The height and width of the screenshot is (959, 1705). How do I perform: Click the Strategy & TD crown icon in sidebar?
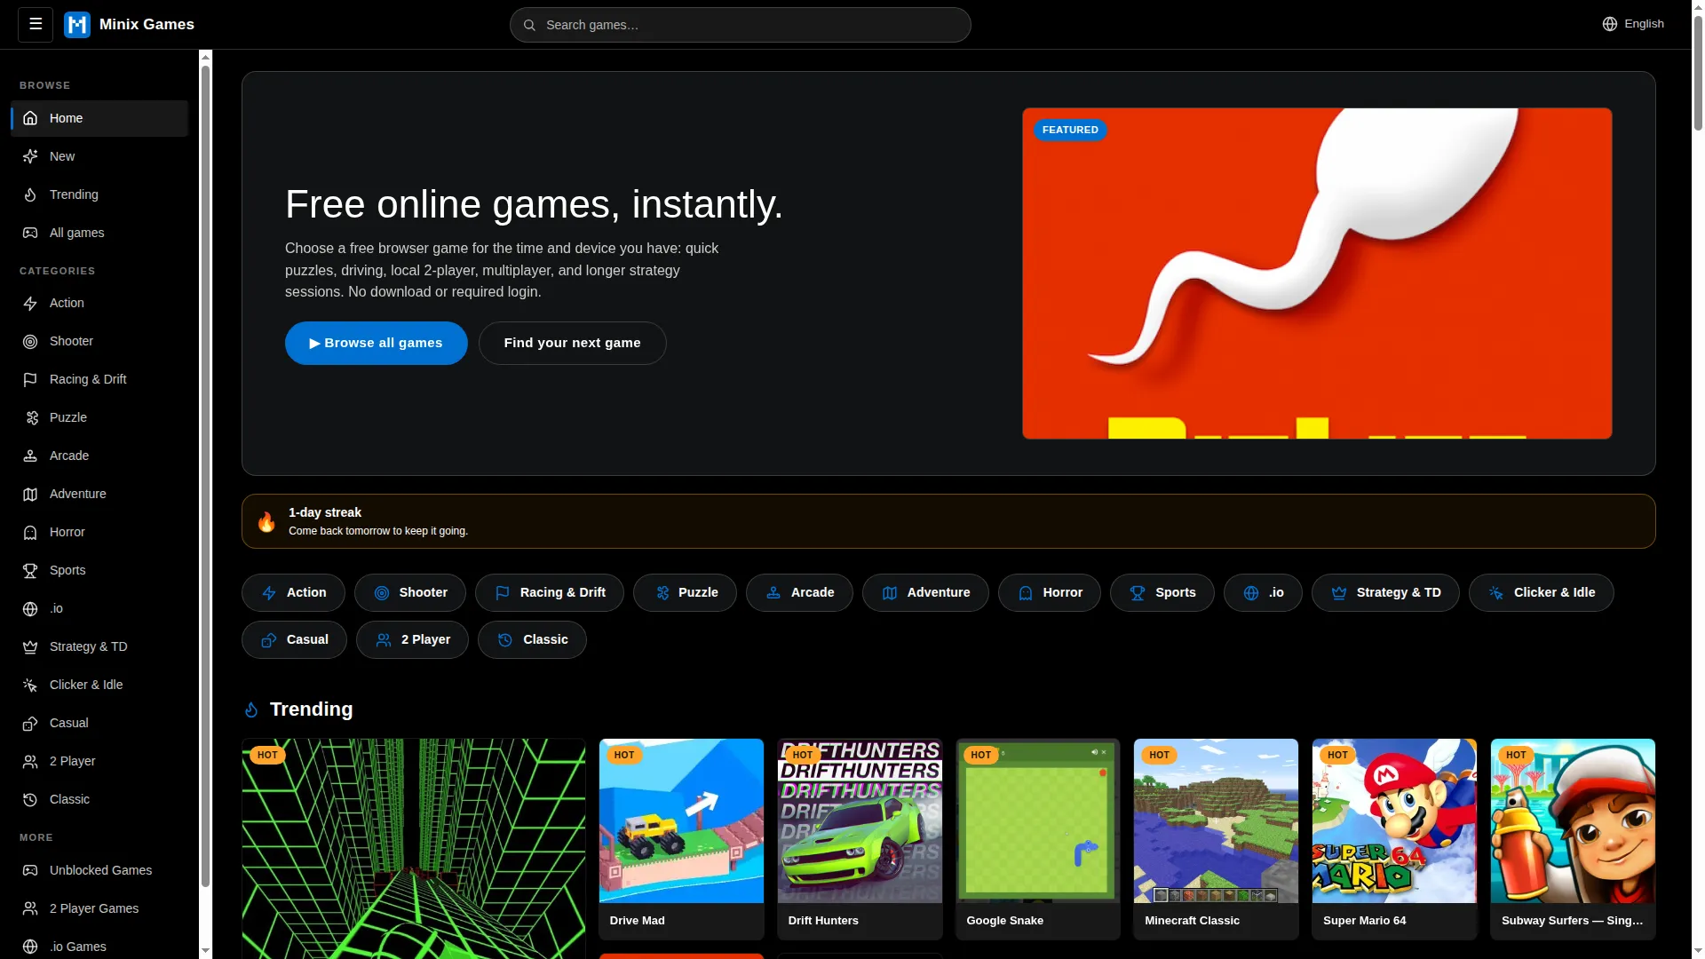(30, 646)
